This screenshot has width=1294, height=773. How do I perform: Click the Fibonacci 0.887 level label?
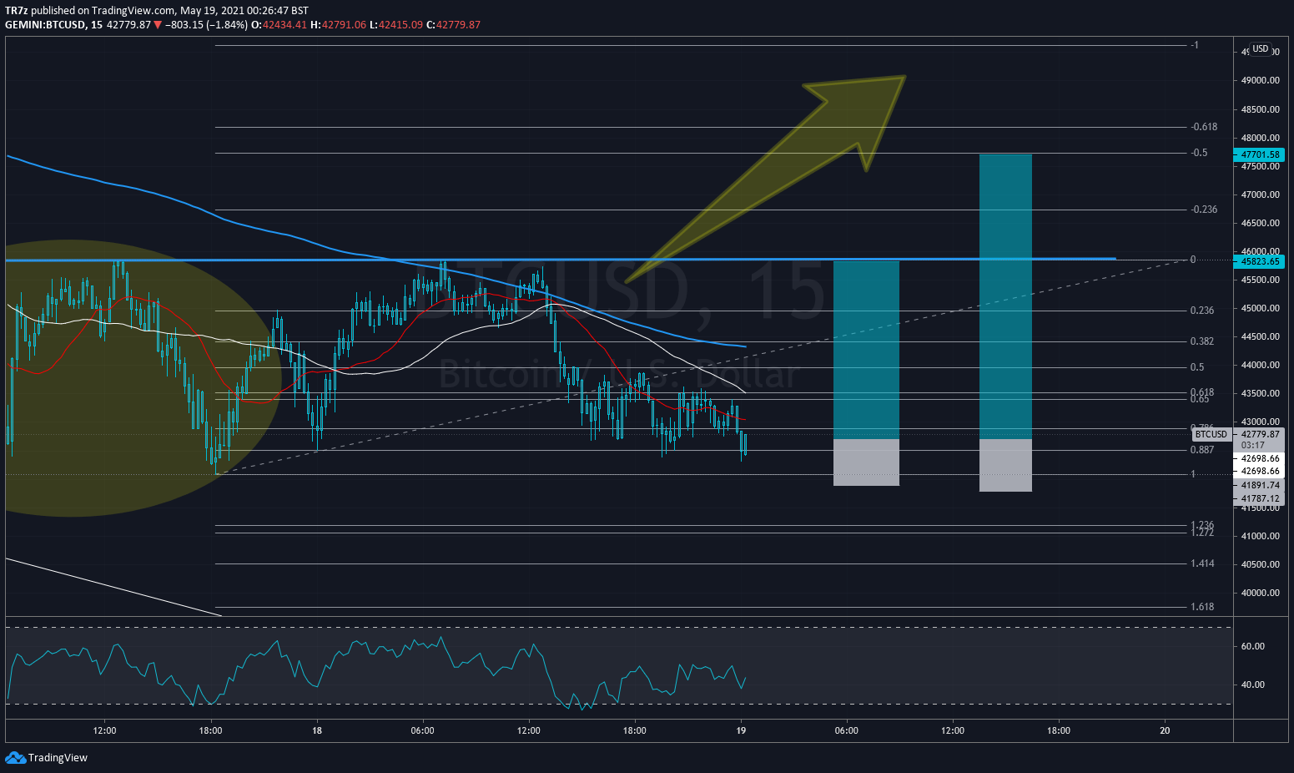1202,450
